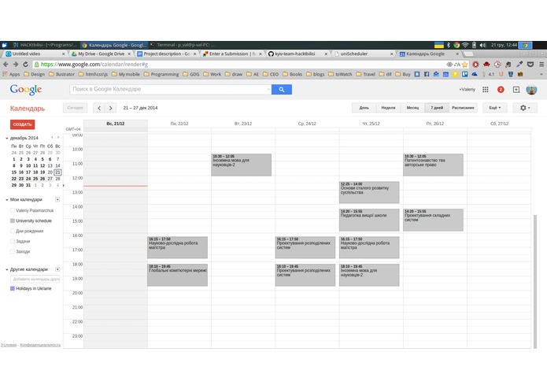Open Мои календари options dropdown arrow
Viewport: 547px width, 389px height.
(57, 199)
